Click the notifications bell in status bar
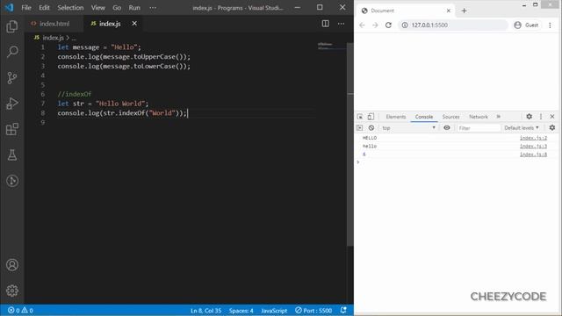The image size is (562, 316). [343, 310]
